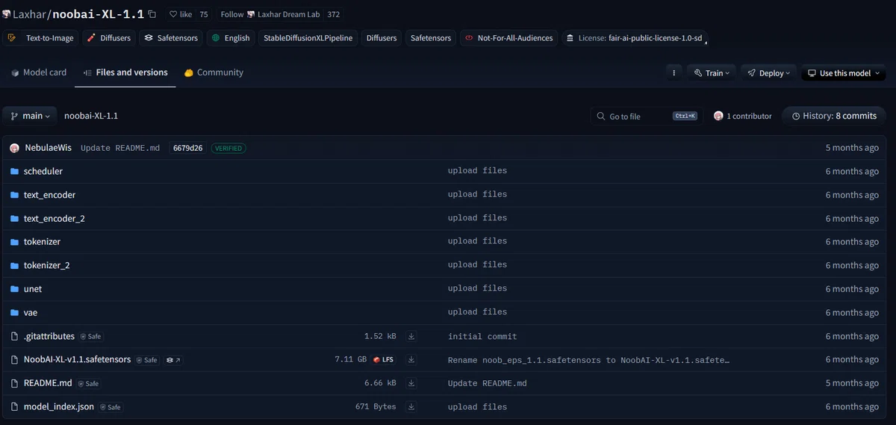Click the fair-ai-public-license-1.0-sd license tag
Image resolution: width=896 pixels, height=425 pixels.
pos(634,37)
